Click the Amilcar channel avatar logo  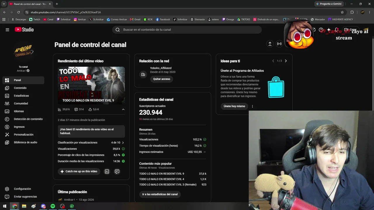23,52
